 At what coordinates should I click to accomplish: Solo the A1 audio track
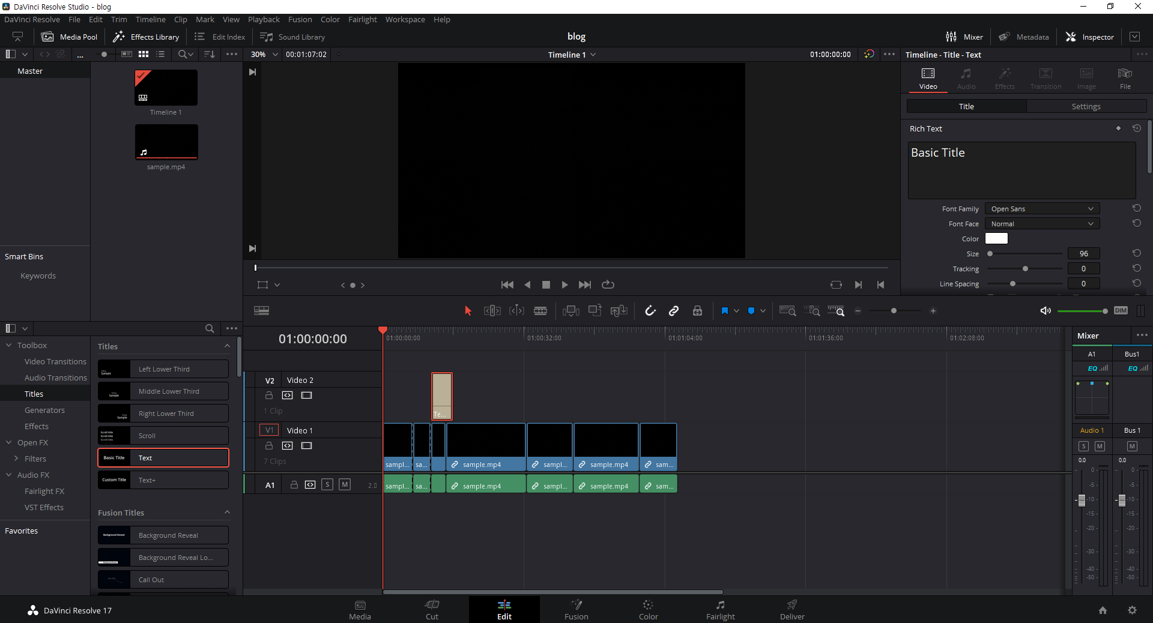pyautogui.click(x=327, y=484)
